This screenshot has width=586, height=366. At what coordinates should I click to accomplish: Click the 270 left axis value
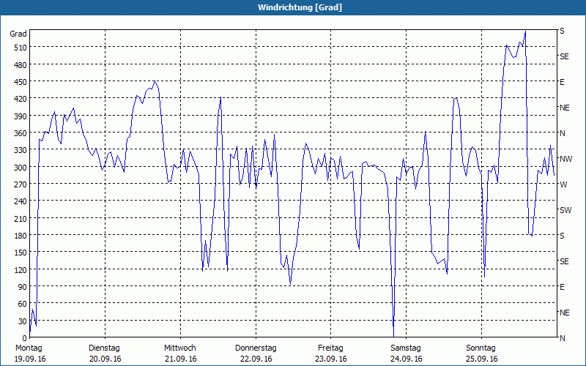[x=21, y=184]
